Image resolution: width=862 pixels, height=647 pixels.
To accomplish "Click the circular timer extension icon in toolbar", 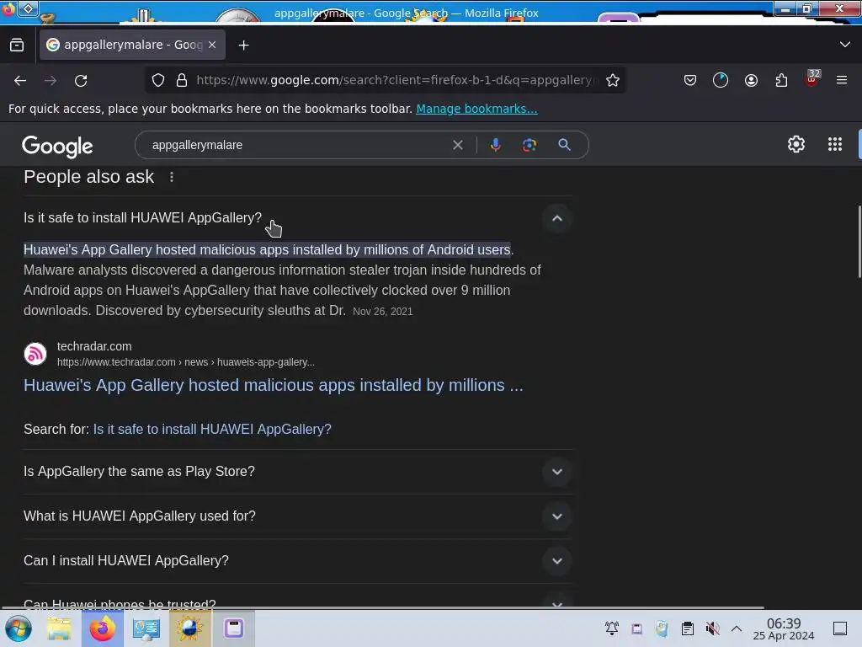I will pyautogui.click(x=721, y=80).
